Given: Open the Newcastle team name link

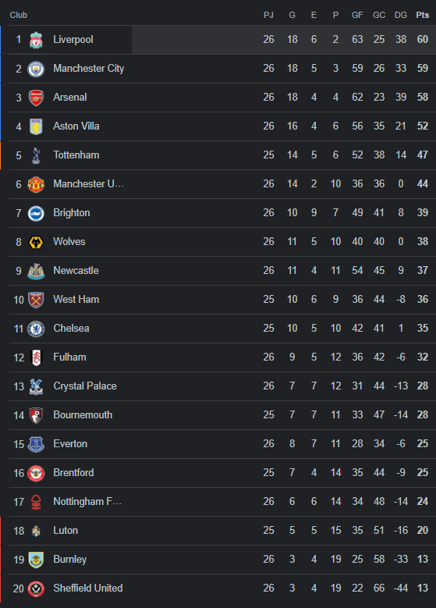Looking at the screenshot, I should 76,271.
